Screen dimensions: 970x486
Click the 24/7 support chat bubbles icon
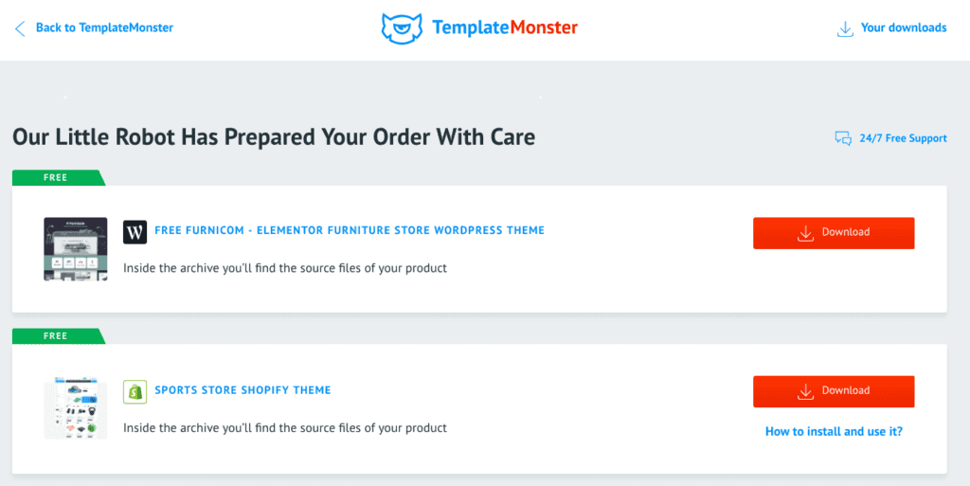click(843, 138)
